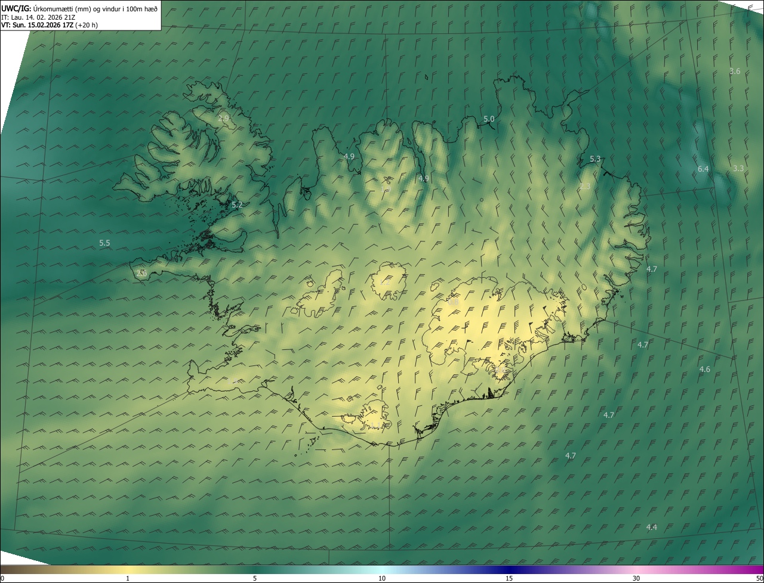Click the colorbar tick labeled 30

coord(636,578)
